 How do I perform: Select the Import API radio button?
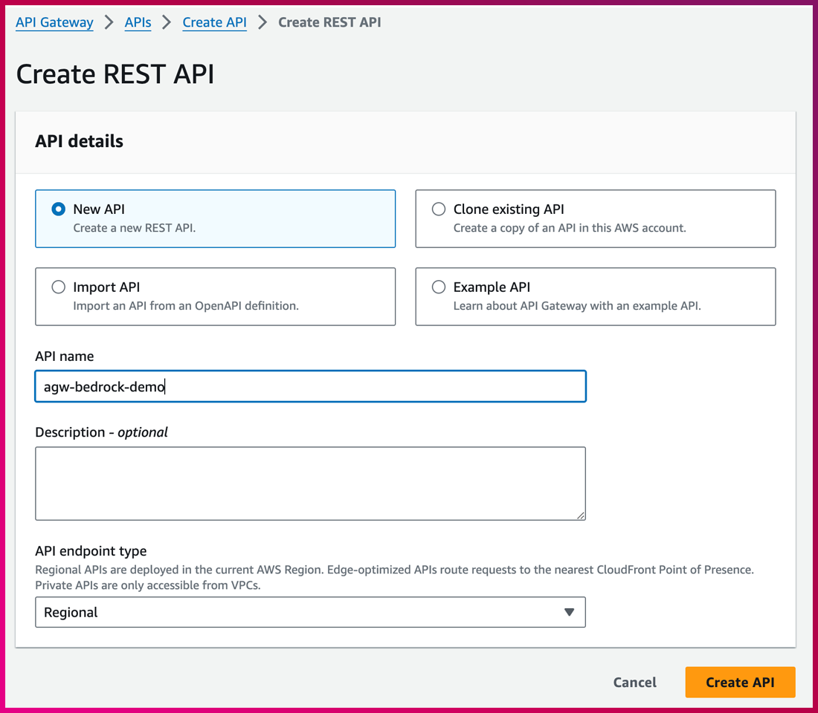coord(58,287)
